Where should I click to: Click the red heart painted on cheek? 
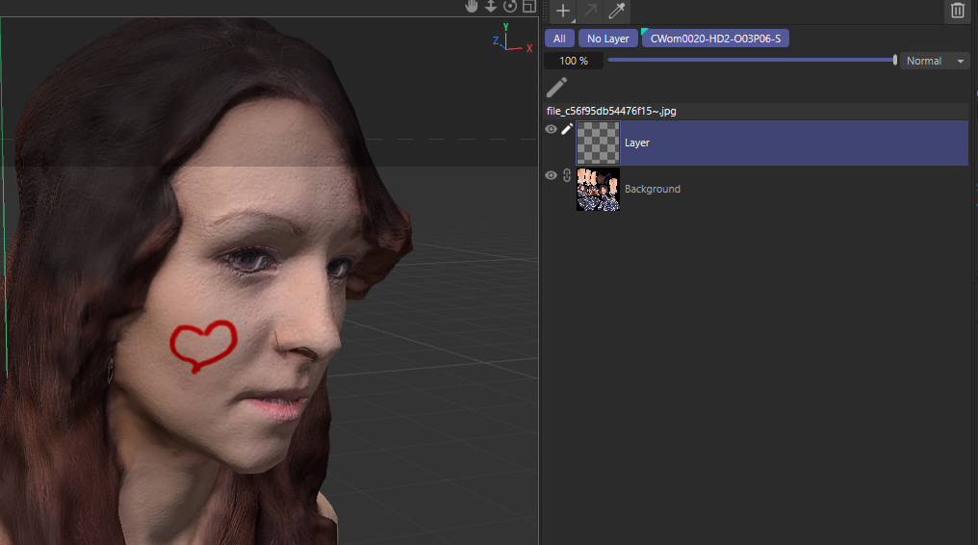(x=203, y=347)
